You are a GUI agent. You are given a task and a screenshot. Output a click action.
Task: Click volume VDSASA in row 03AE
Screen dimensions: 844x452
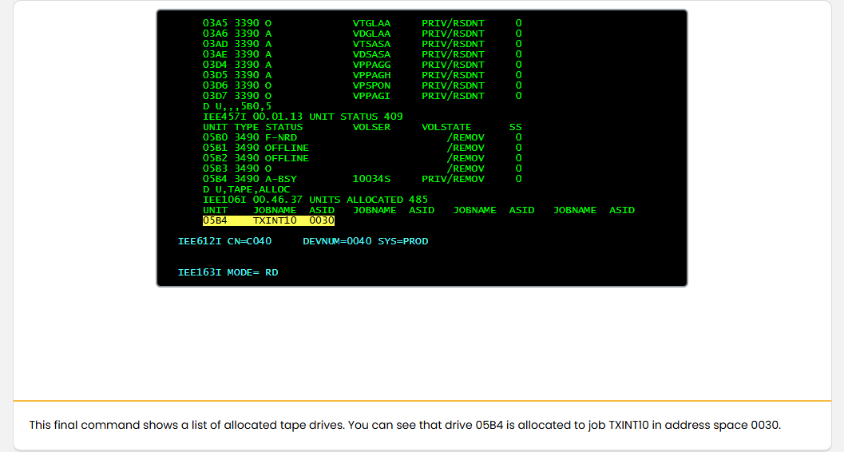click(371, 54)
